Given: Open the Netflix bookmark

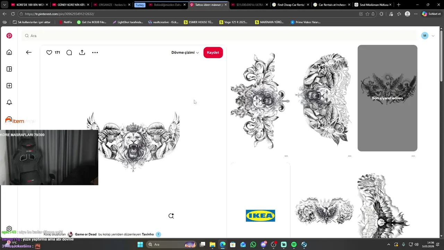Looking at the screenshot, I should (x=65, y=22).
